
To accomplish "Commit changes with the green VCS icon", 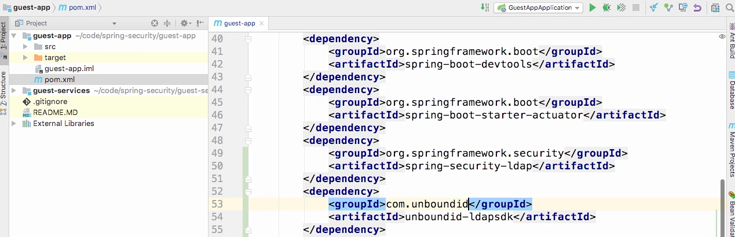I will [669, 8].
